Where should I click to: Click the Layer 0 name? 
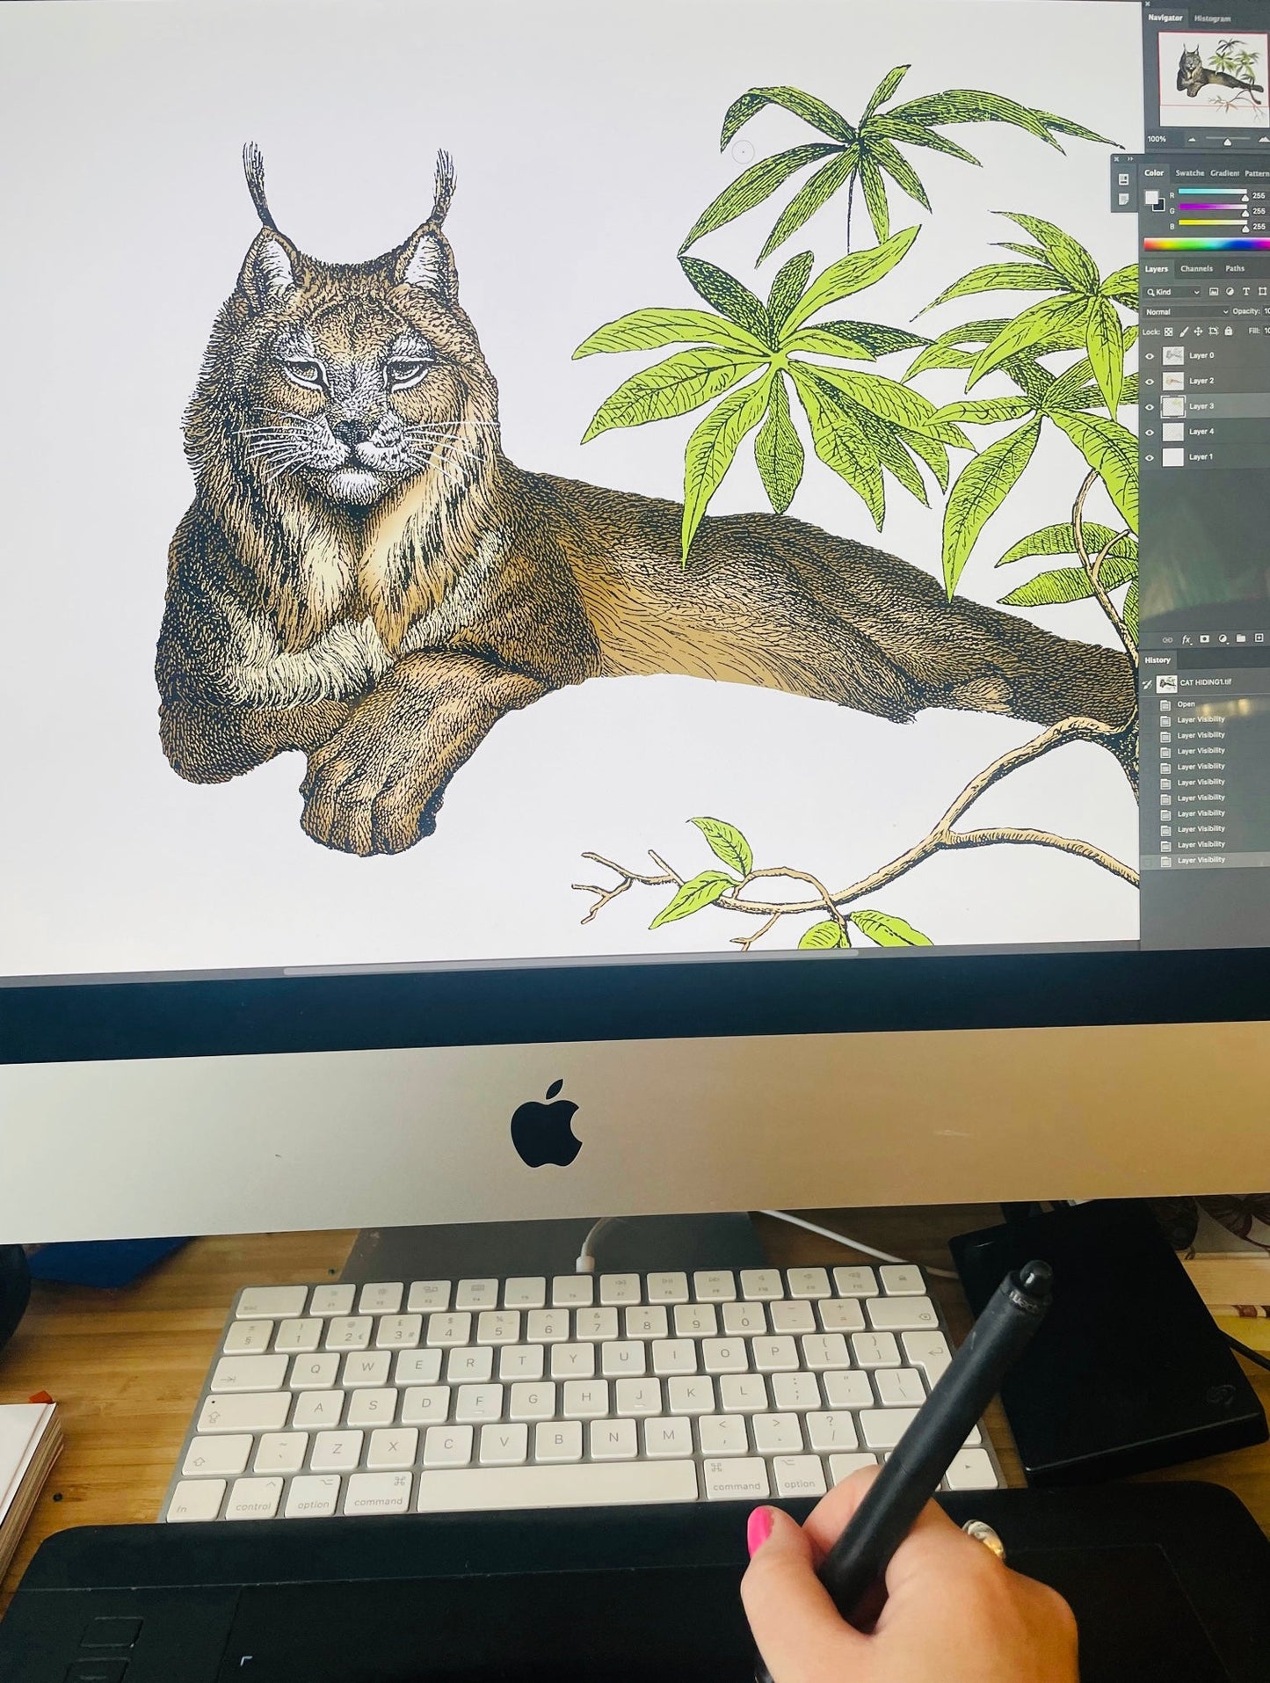tap(1201, 355)
